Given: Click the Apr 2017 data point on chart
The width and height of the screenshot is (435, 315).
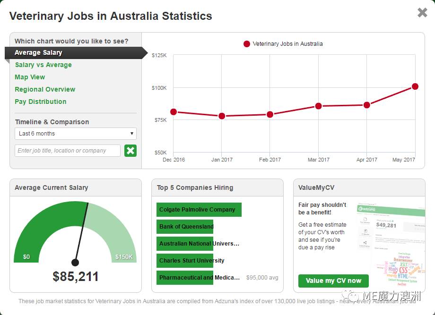Looking at the screenshot, I should [x=367, y=105].
